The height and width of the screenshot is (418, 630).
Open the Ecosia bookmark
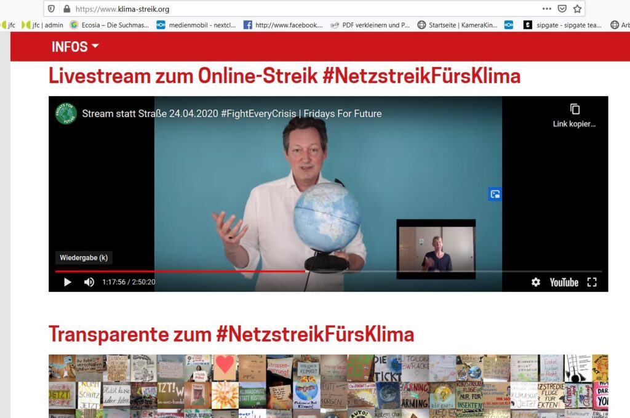tap(109, 25)
